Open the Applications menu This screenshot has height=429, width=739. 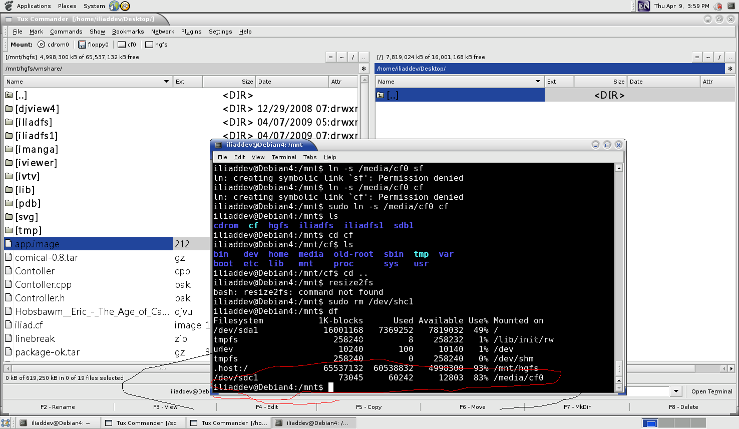pyautogui.click(x=34, y=6)
